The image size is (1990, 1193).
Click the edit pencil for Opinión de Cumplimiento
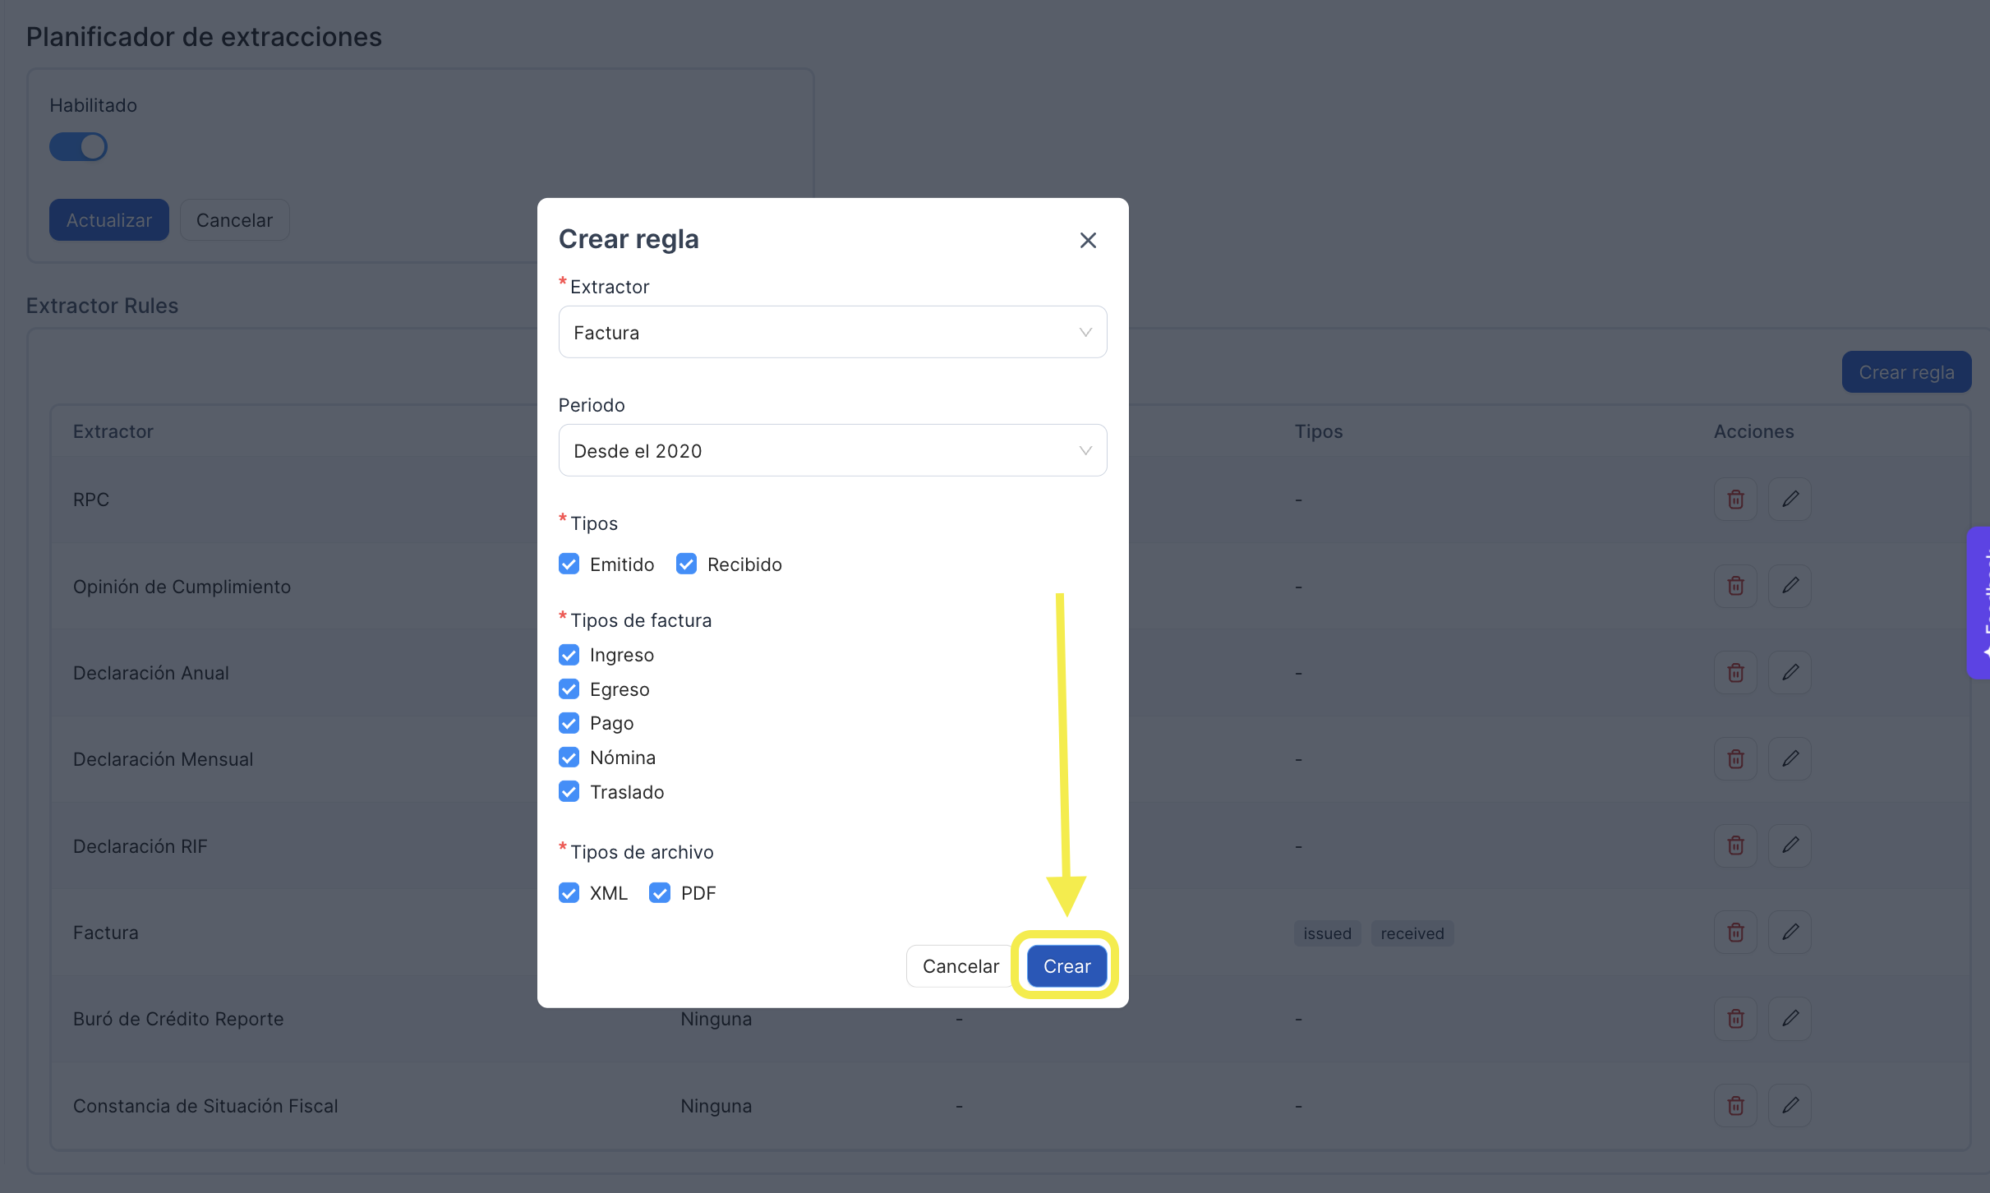click(1790, 586)
